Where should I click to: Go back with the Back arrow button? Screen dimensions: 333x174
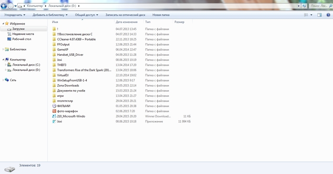pos(3,6)
